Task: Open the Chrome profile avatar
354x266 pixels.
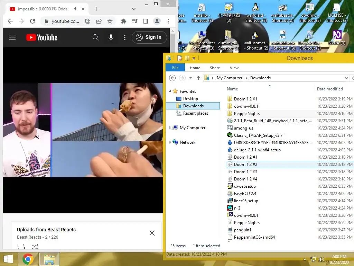Action: [157, 21]
